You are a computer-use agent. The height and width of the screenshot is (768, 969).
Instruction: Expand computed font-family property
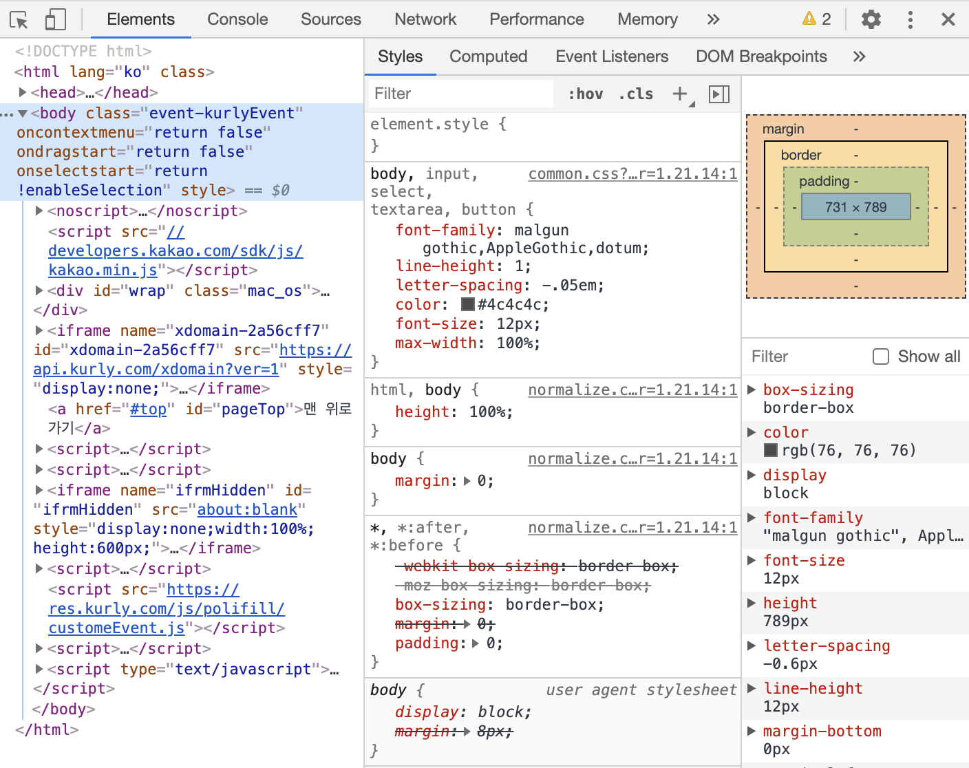(752, 518)
